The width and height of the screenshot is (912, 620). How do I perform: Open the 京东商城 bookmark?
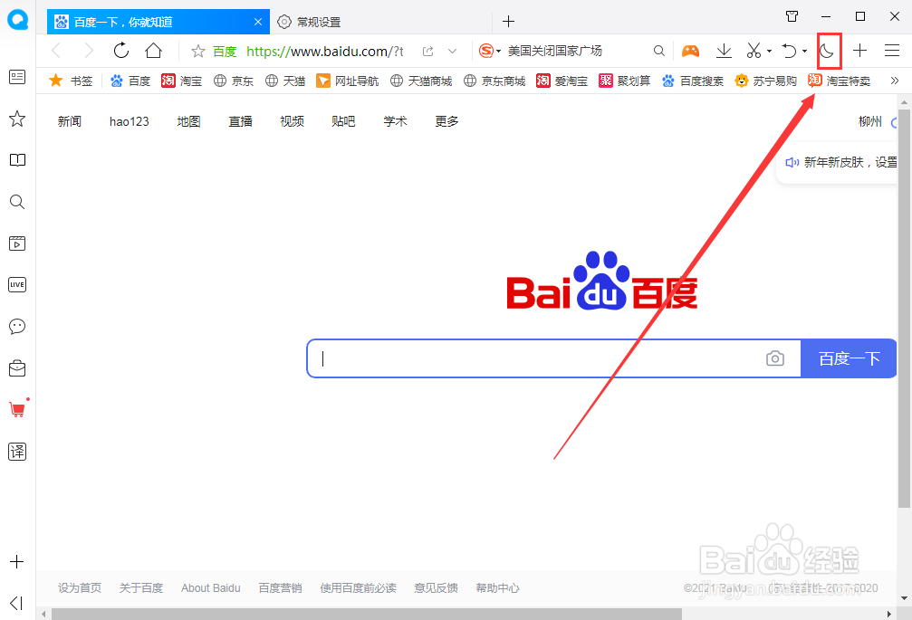point(494,81)
